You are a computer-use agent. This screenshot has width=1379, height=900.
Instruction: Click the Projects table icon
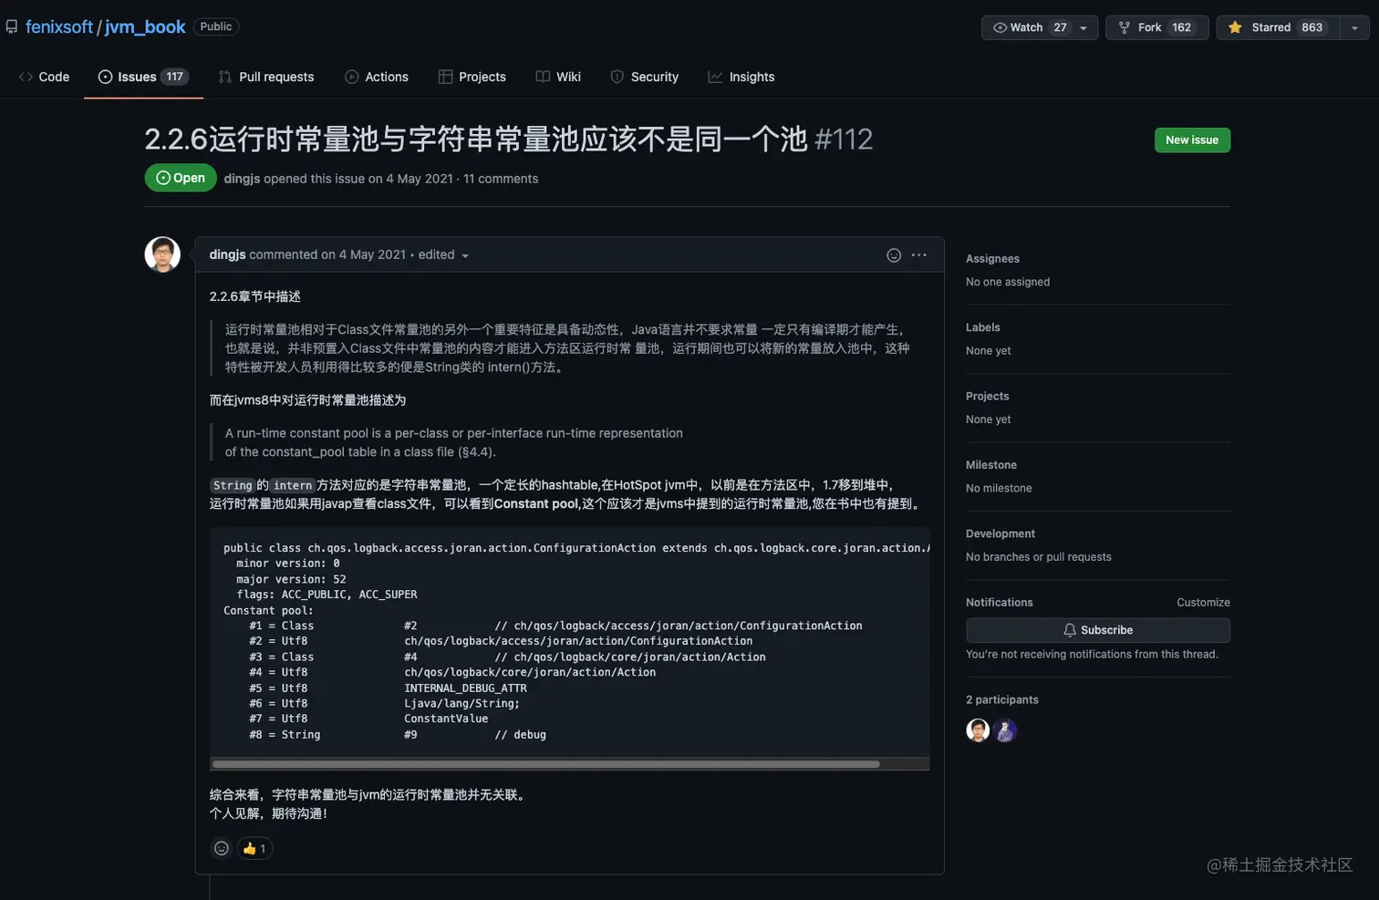(445, 77)
